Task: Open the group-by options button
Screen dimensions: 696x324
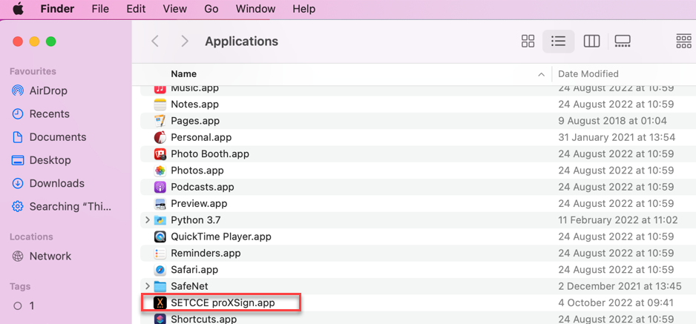Action: point(683,42)
